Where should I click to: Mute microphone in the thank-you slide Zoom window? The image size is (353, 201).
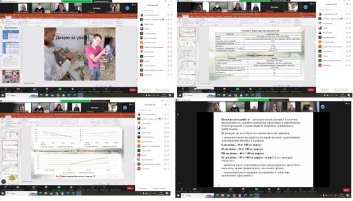(x=6, y=89)
